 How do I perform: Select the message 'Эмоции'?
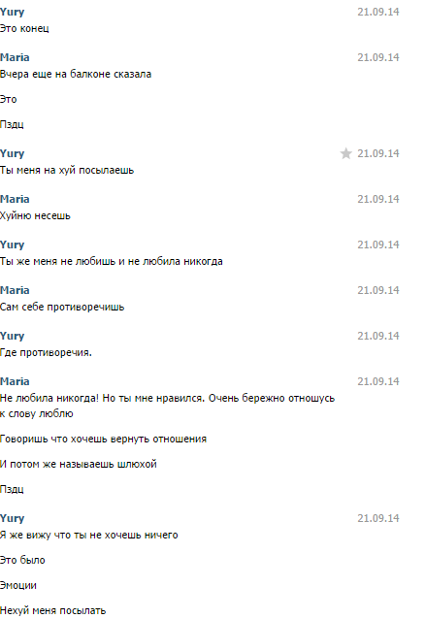[18, 585]
